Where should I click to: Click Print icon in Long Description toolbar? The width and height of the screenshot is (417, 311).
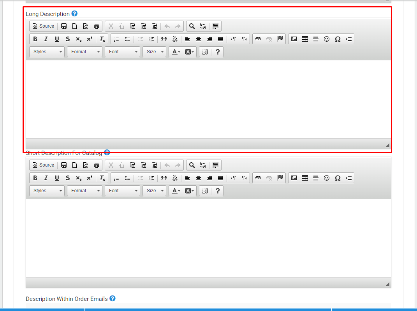coord(97,26)
